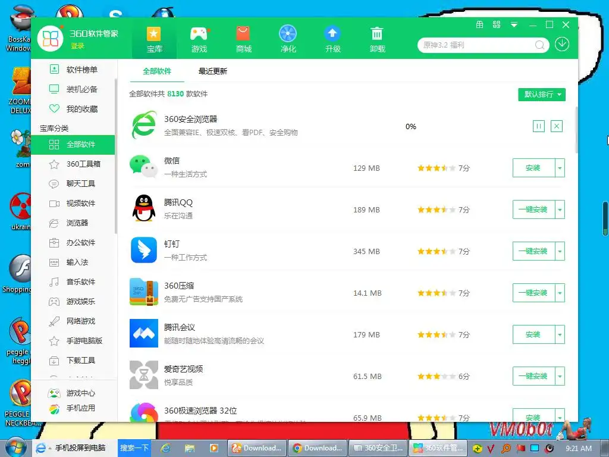Open the 默认排行 sort dropdown

click(x=542, y=95)
